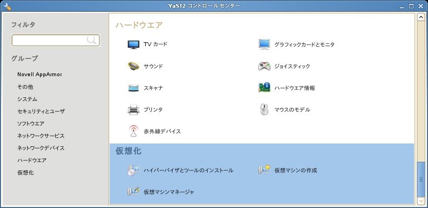Open the サウンド speaker icon

[x=133, y=66]
